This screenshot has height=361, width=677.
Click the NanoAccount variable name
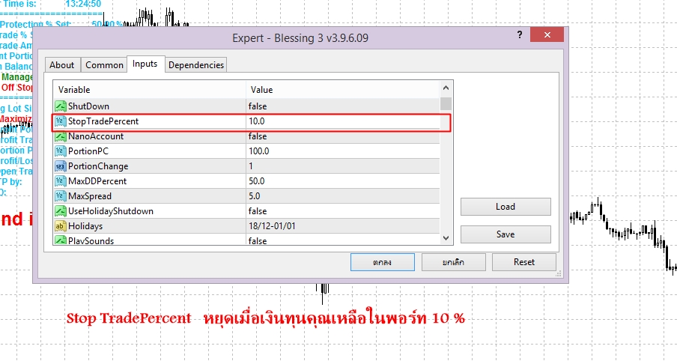pos(96,136)
